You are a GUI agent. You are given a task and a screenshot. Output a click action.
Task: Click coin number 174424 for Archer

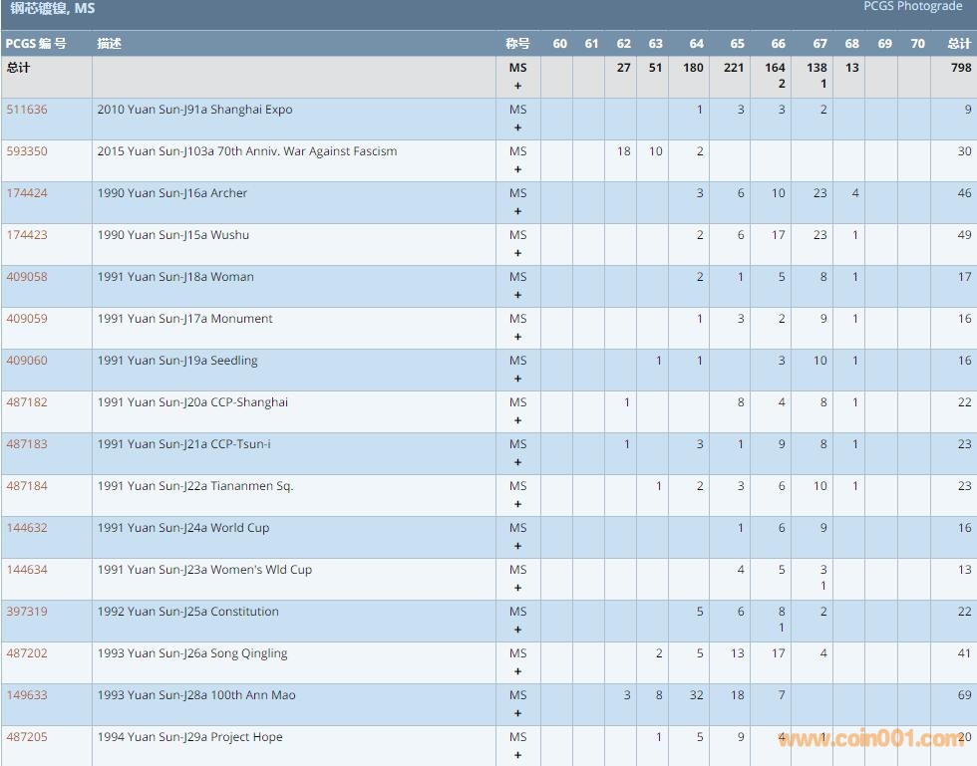tap(27, 193)
